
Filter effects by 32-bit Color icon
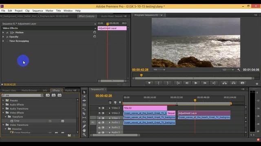pyautogui.click(x=53, y=95)
